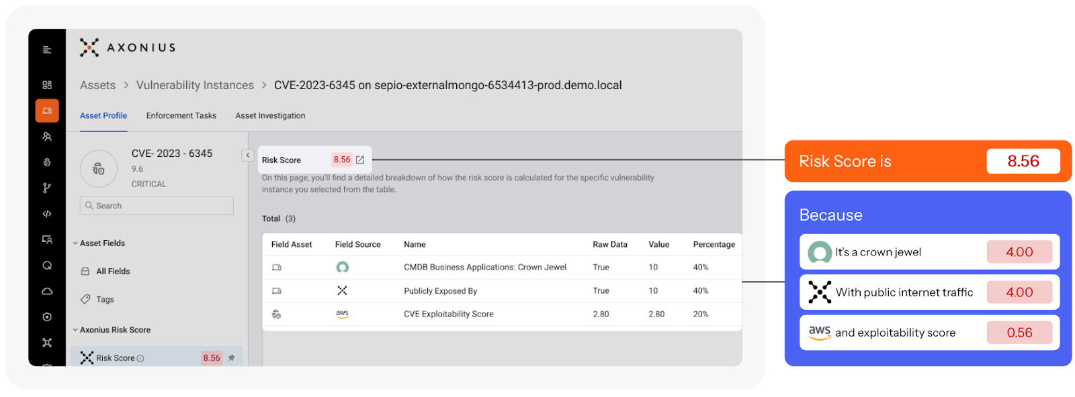
Task: Open All Fields in the side panel
Action: pos(113,271)
